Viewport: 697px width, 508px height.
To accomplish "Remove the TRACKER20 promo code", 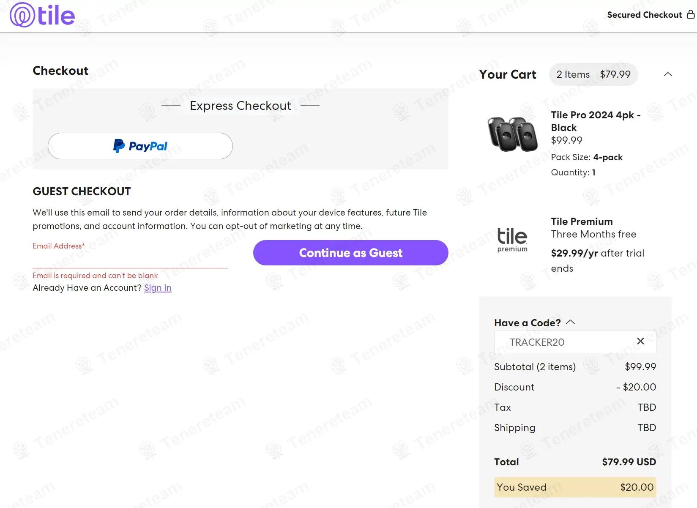I will 640,341.
